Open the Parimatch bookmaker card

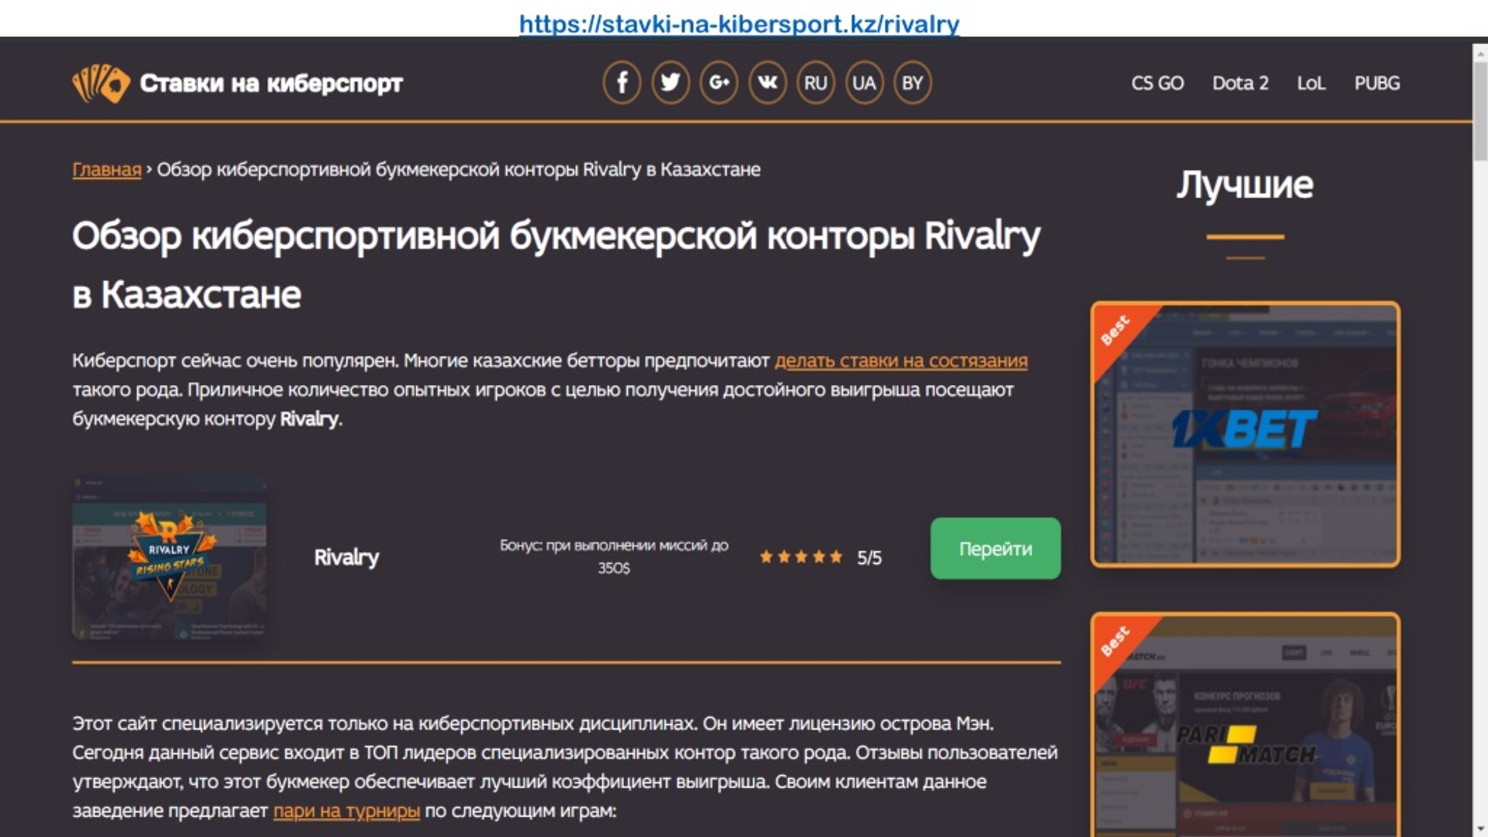click(x=1245, y=724)
